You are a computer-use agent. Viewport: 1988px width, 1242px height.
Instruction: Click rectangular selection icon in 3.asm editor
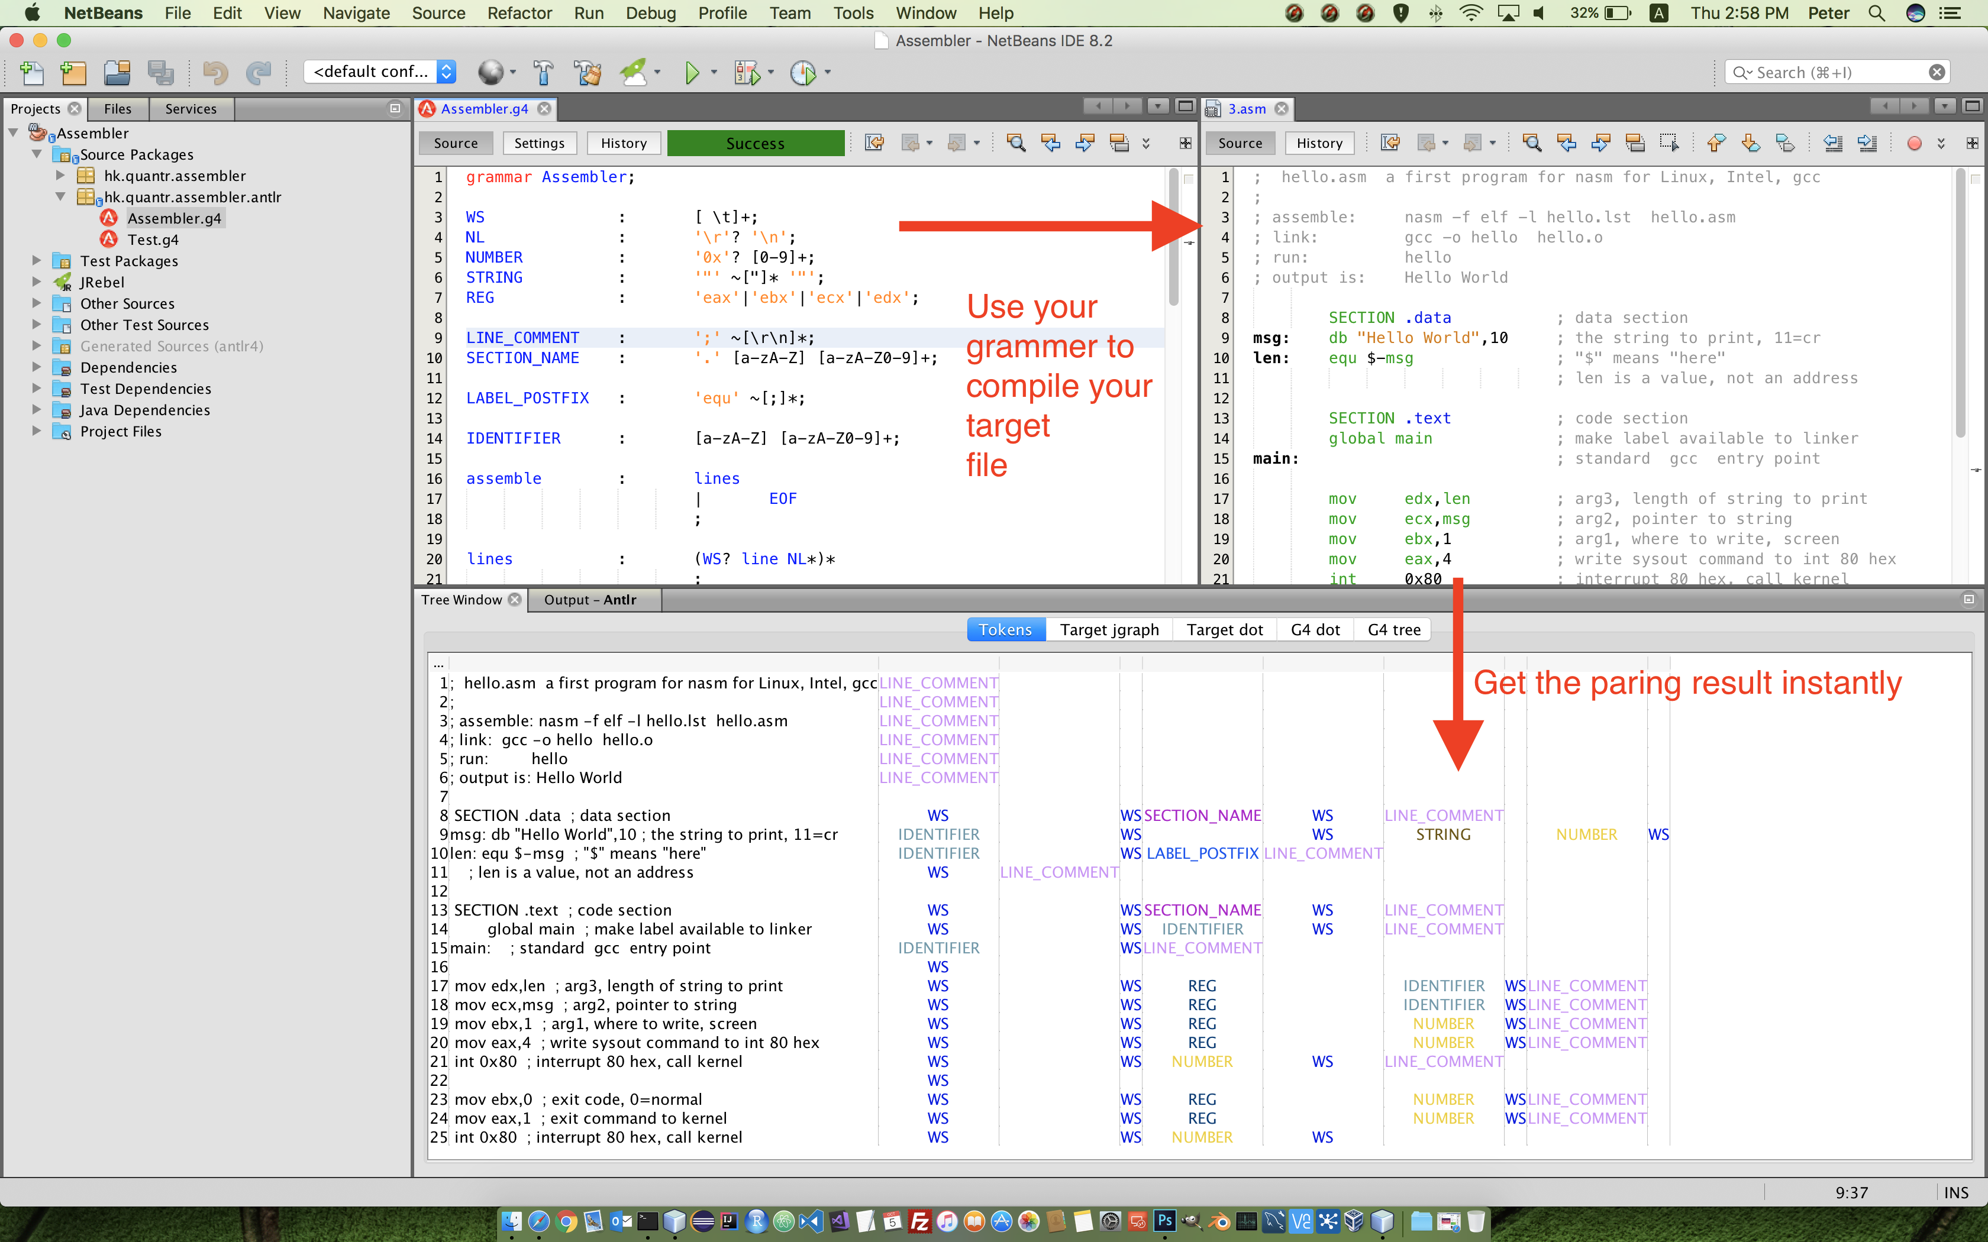tap(1668, 143)
